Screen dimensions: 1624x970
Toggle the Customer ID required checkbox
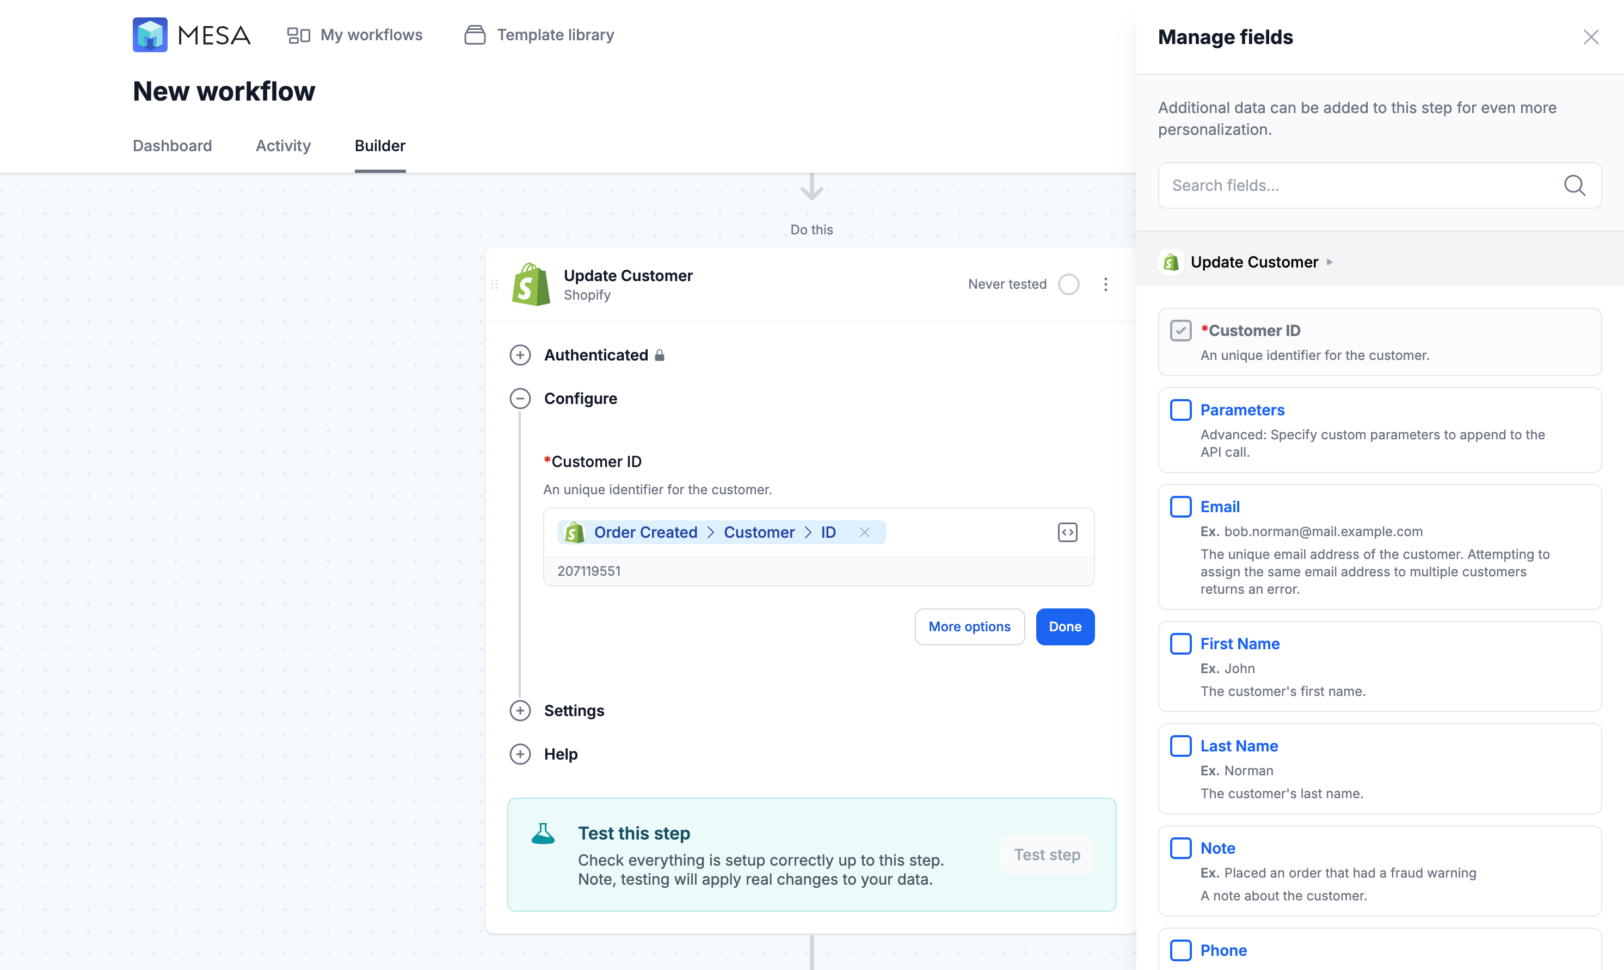[1180, 331]
